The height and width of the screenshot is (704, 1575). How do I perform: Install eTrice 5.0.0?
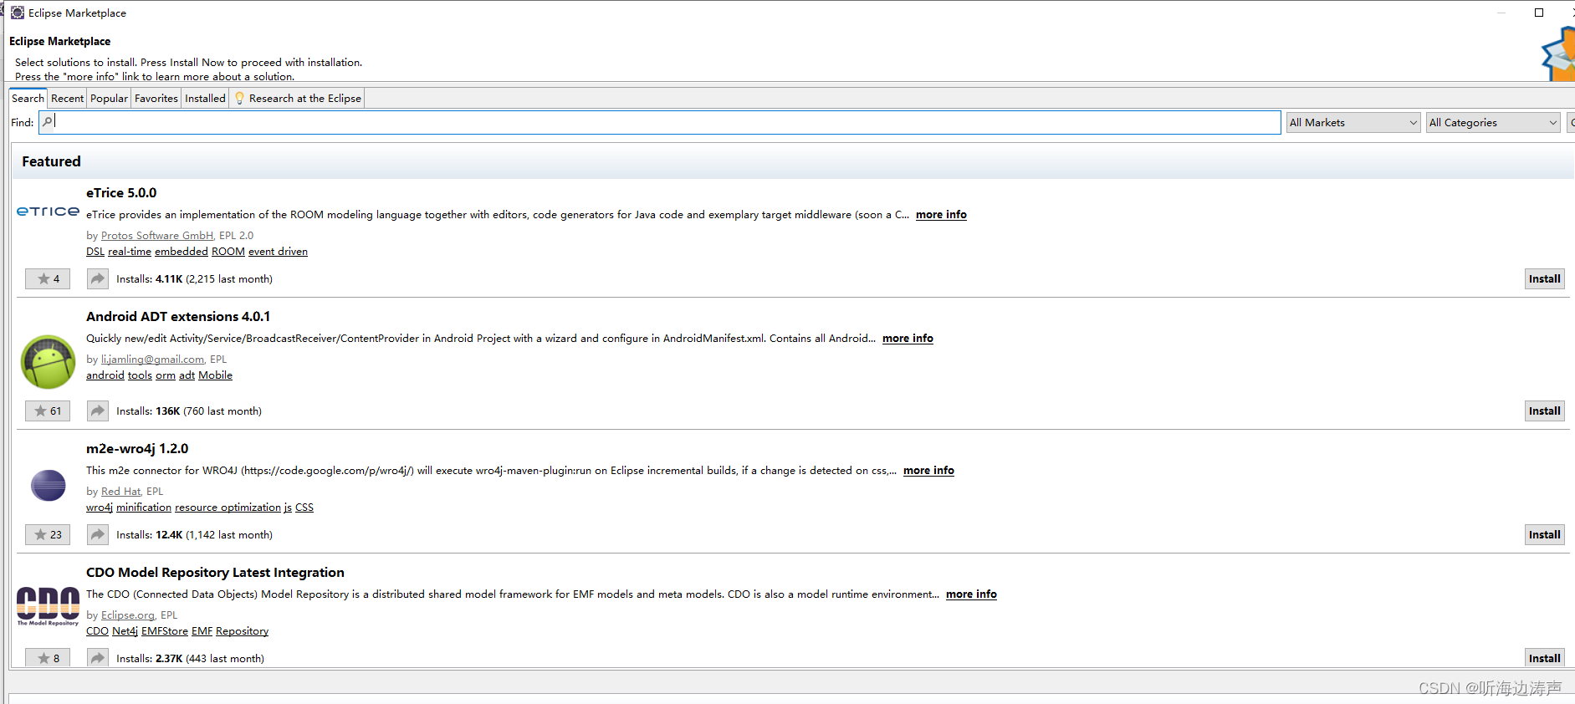(x=1544, y=279)
